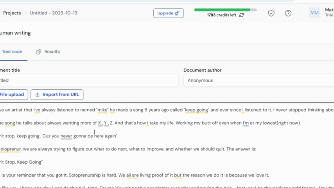Click the File upload button
Viewport: 334px width, 188px height.
pos(13,94)
